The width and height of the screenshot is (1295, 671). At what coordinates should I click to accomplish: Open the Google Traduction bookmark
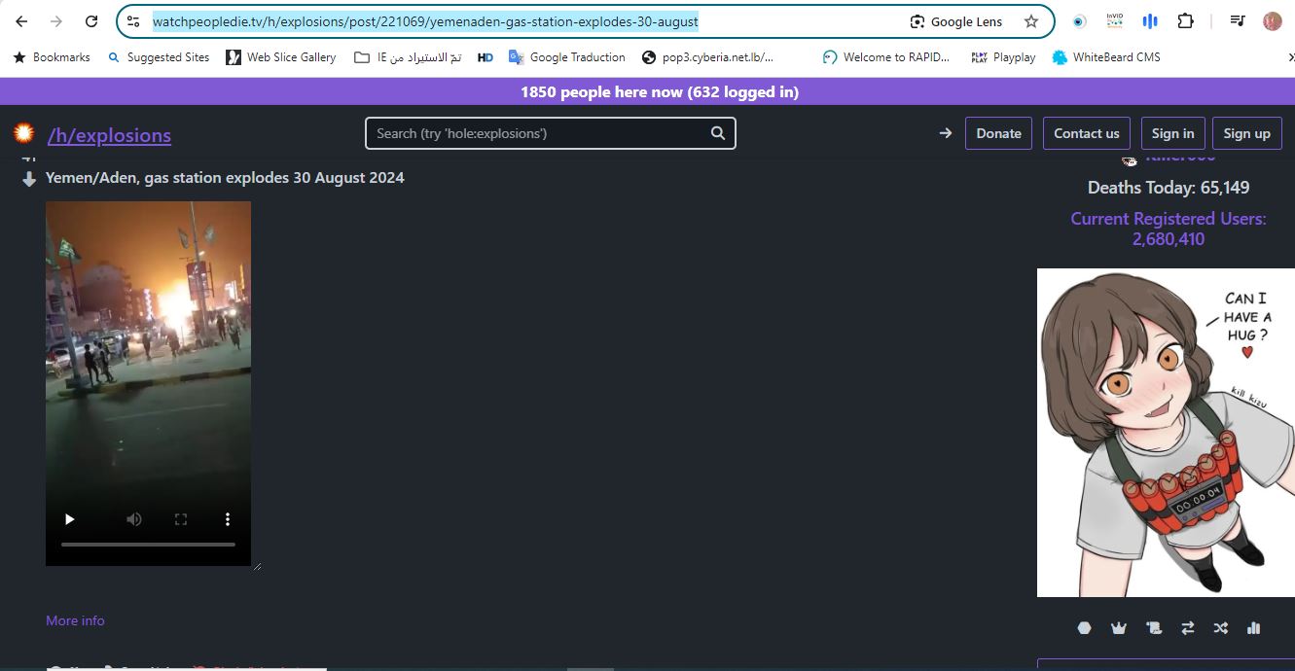[x=566, y=57]
